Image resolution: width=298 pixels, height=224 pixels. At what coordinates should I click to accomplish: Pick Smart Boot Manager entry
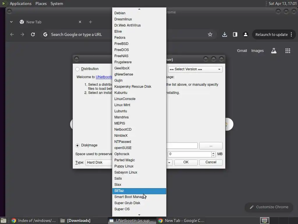click(x=139, y=197)
